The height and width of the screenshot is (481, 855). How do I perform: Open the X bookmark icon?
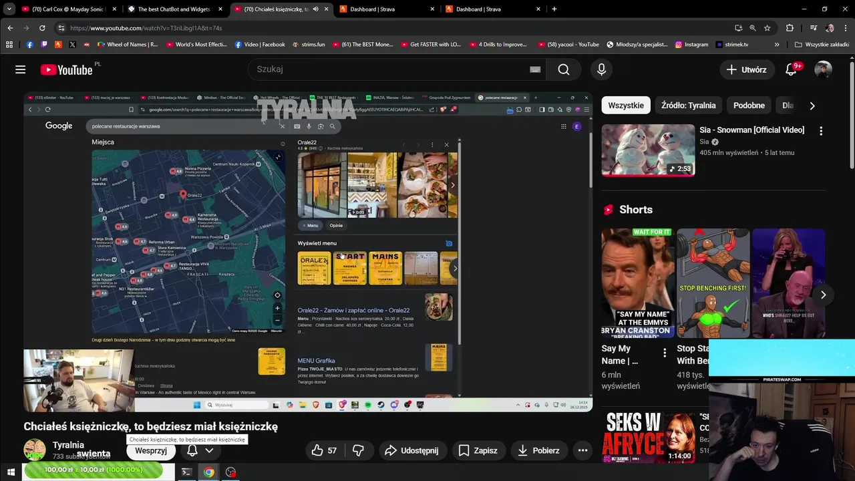(x=72, y=45)
